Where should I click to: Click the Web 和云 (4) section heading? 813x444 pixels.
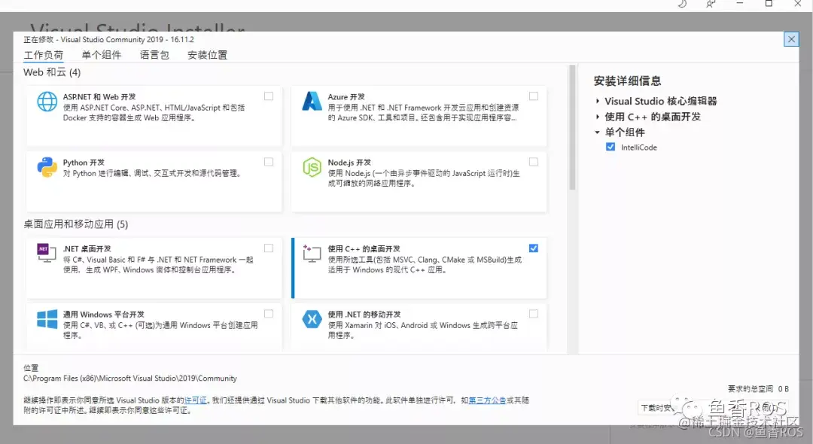52,72
